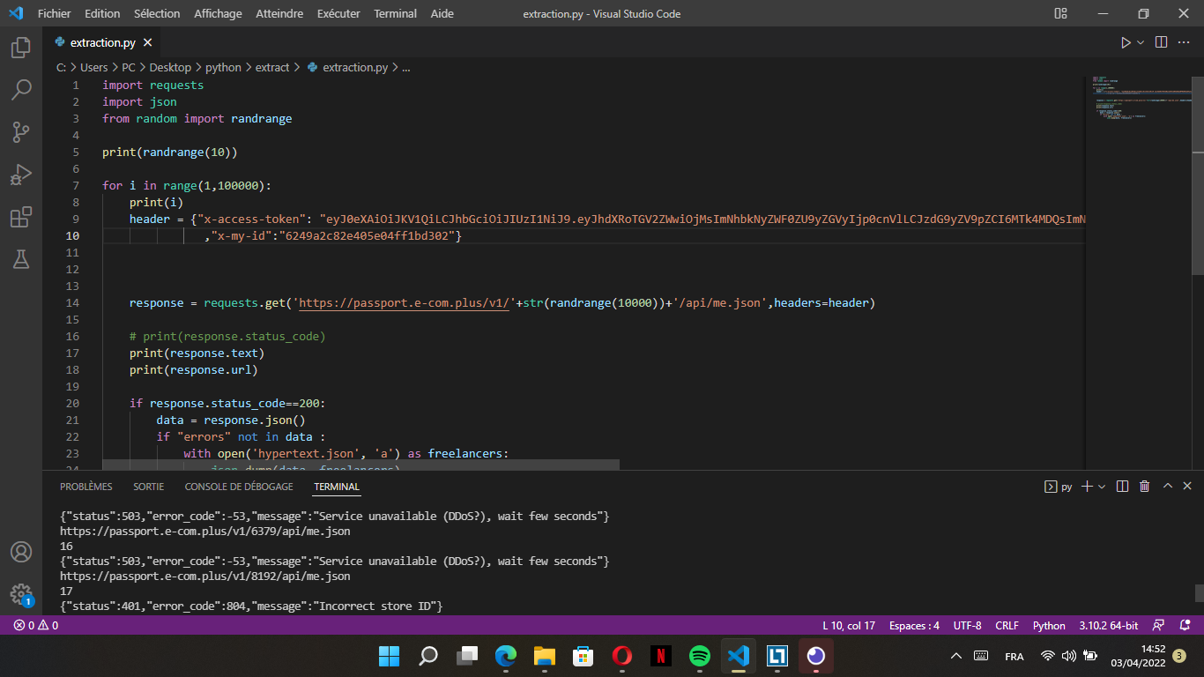Change encoding via UTF-8 status item
The height and width of the screenshot is (677, 1204).
coord(967,625)
